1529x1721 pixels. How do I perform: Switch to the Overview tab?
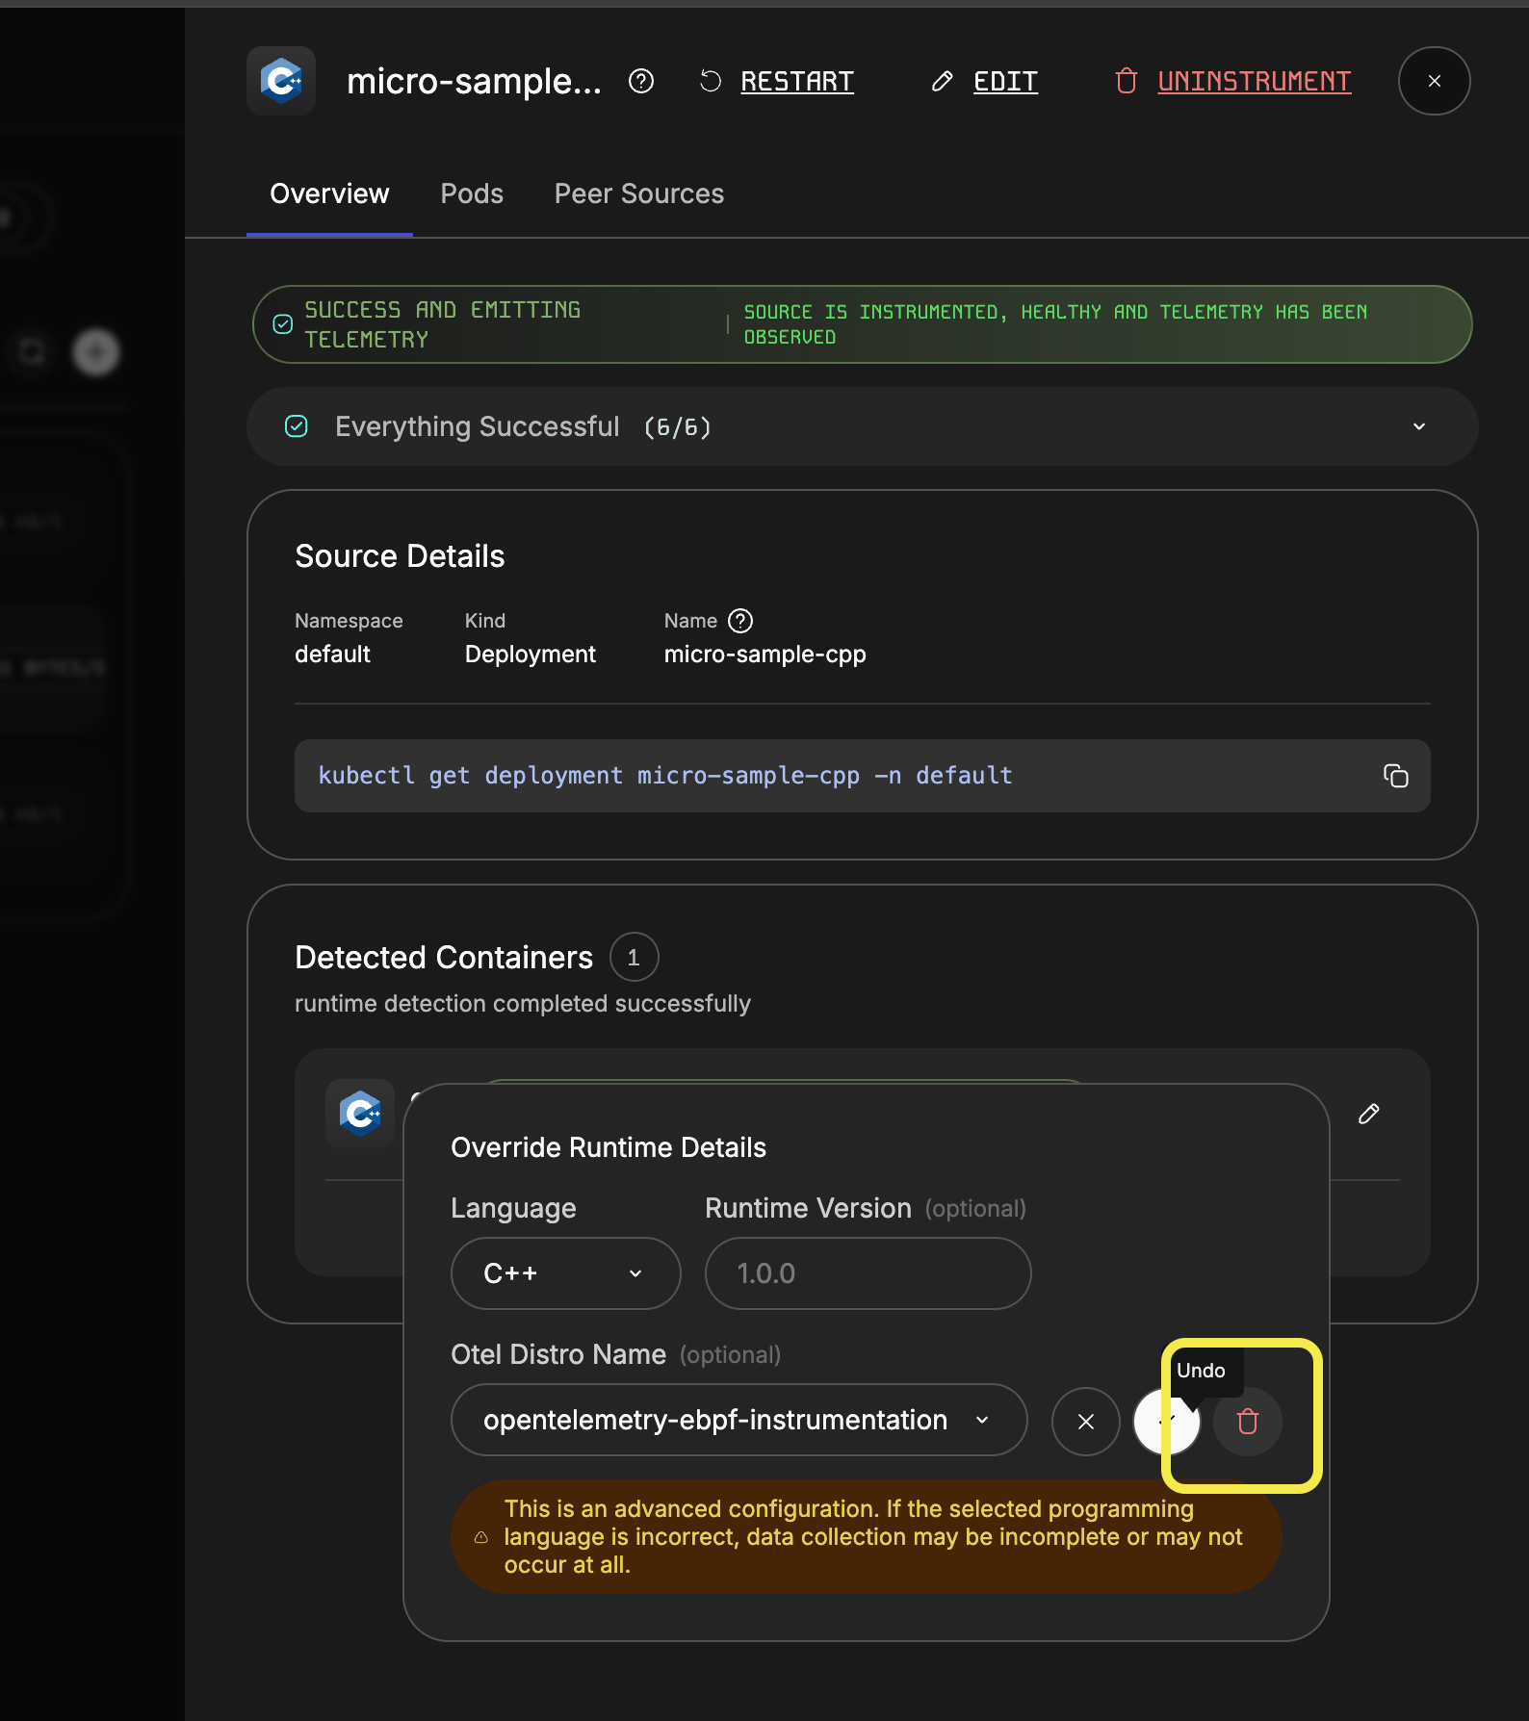coord(329,193)
